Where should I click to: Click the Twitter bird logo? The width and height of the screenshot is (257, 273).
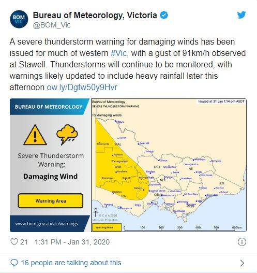[x=241, y=15]
